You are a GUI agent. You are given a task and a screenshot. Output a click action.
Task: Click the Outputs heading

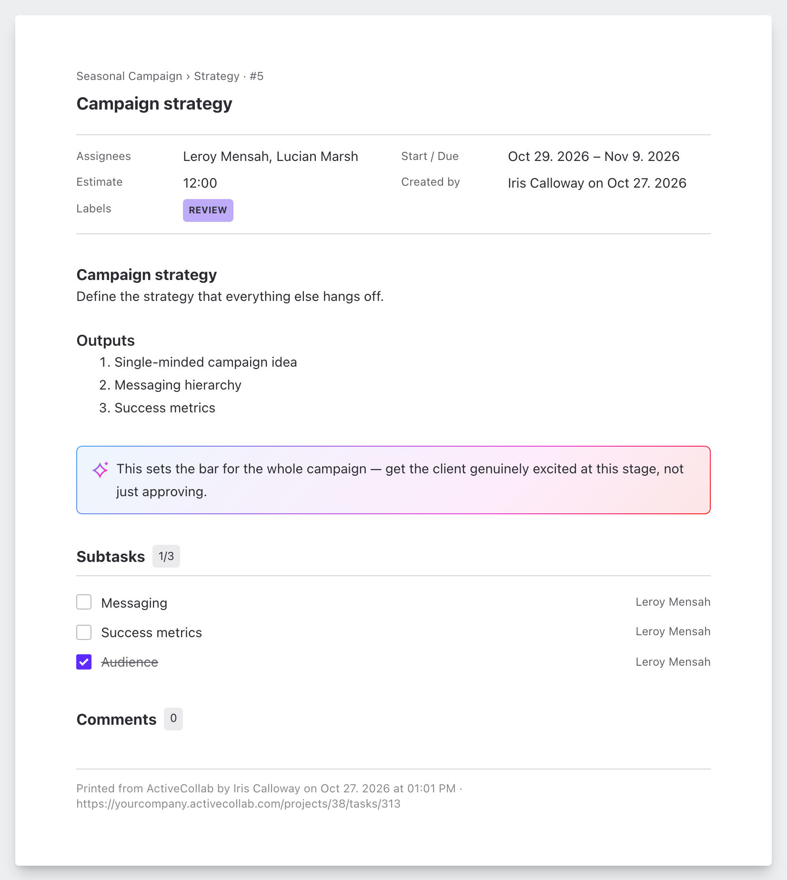[106, 341]
